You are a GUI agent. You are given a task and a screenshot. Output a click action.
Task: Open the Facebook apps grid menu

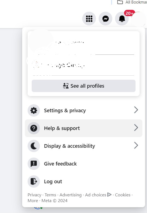(x=89, y=19)
